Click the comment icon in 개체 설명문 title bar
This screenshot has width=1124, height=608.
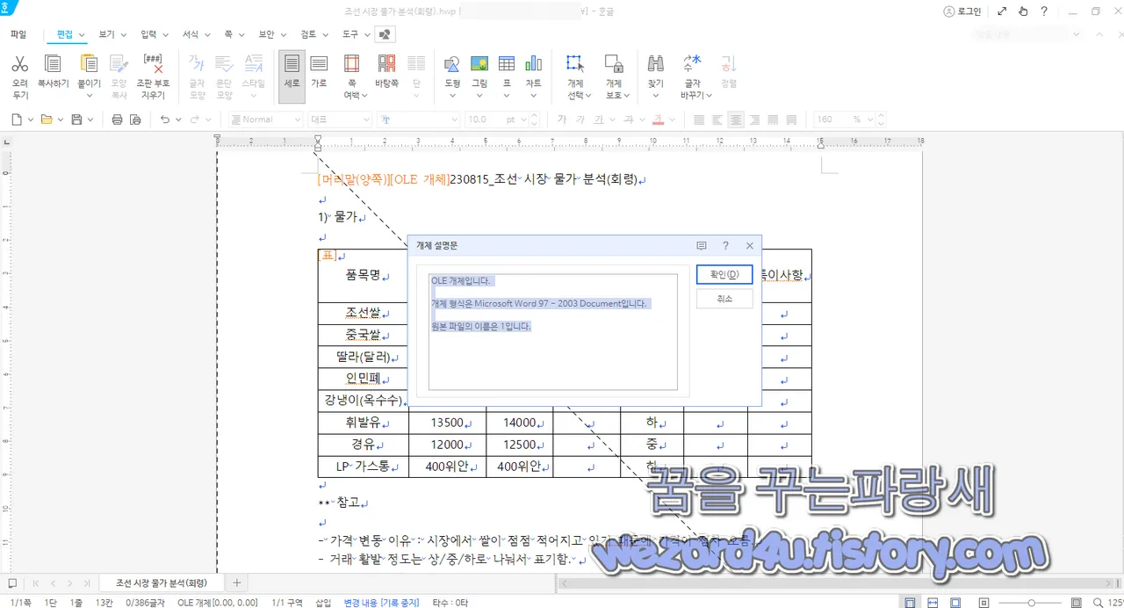[x=702, y=247]
